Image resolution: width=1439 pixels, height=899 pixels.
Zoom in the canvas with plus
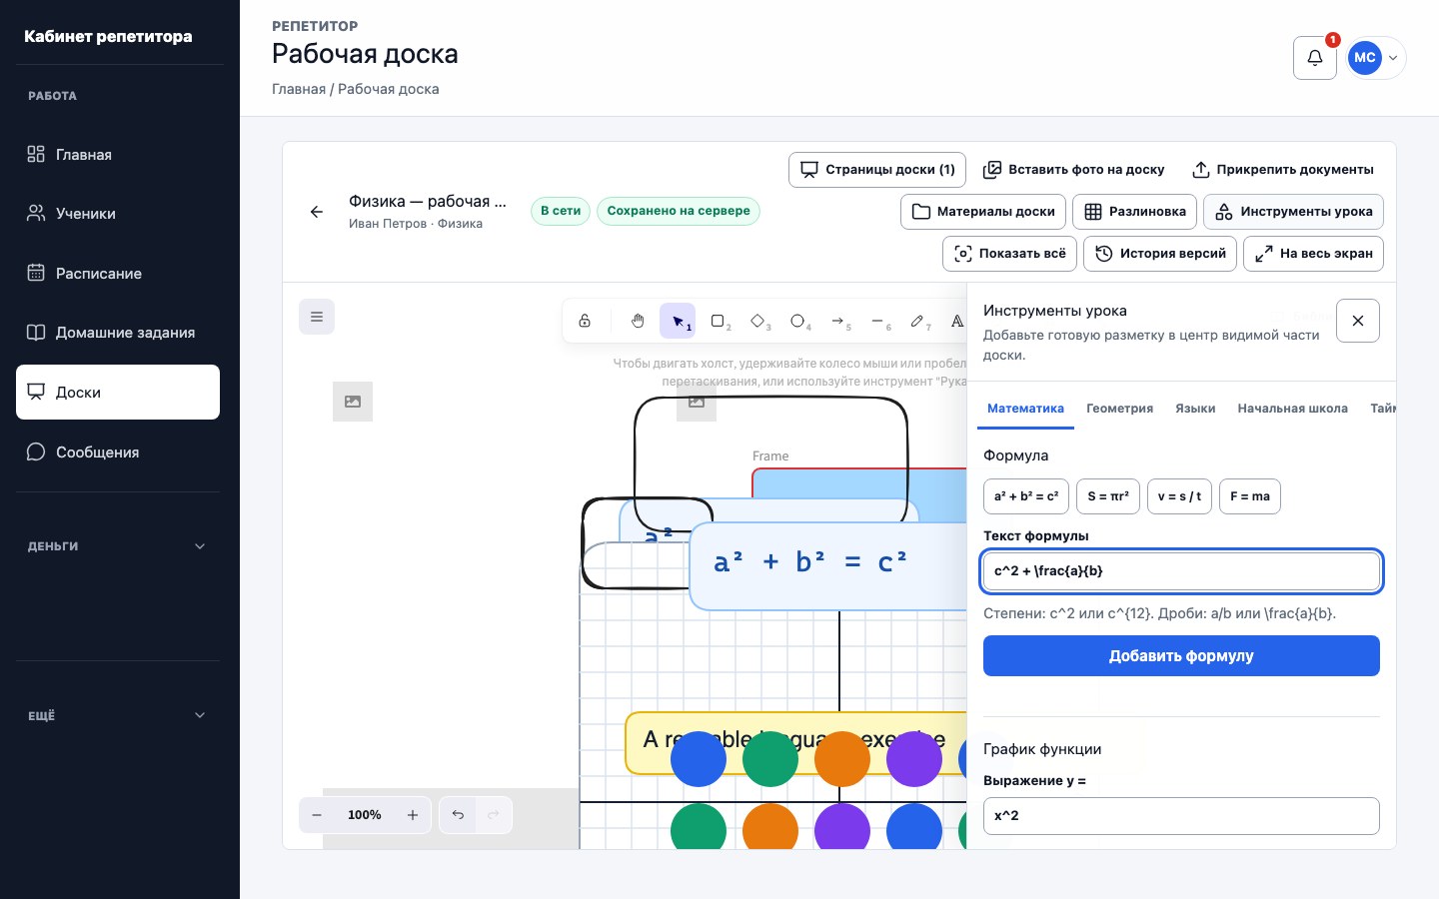pos(413,815)
